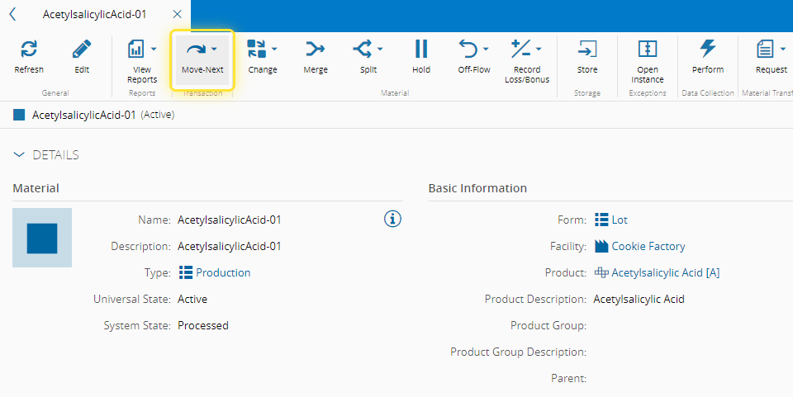Screen dimensions: 793x397
Task: Collapse the Details section
Action: (x=19, y=155)
